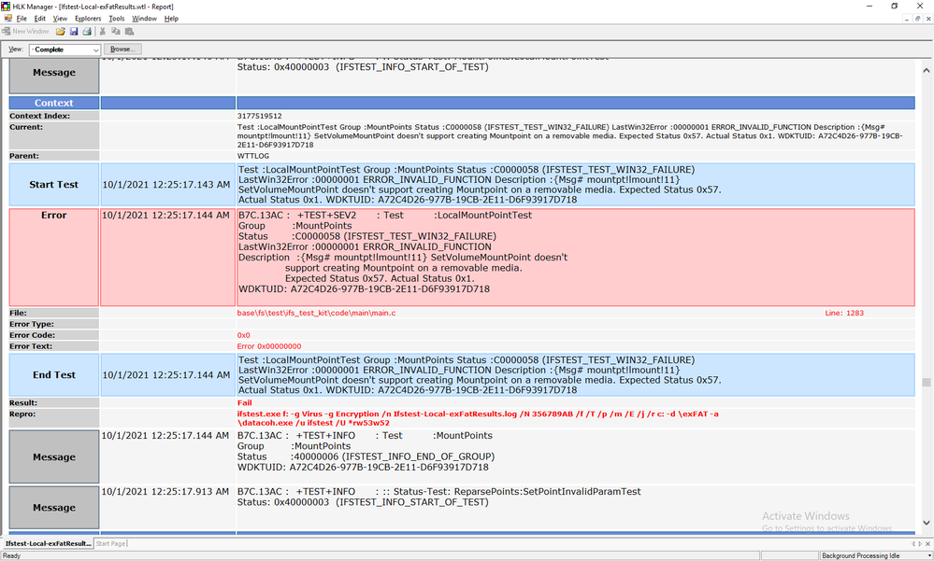Click the 'Error 0x00000000' text

pyautogui.click(x=269, y=346)
